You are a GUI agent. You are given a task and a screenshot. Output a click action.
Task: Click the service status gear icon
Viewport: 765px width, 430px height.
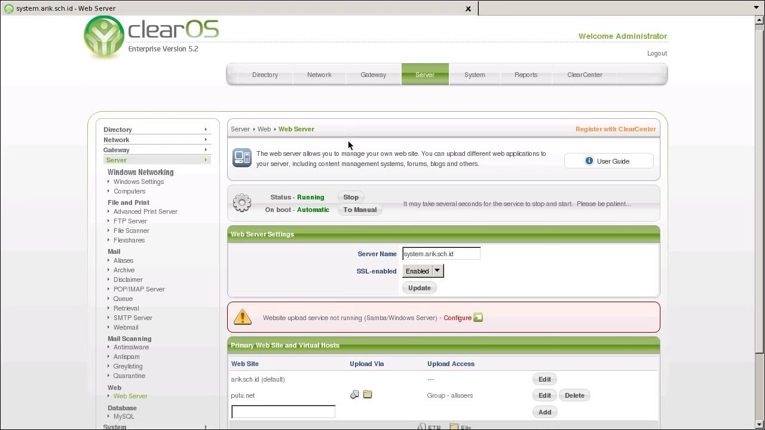click(242, 203)
